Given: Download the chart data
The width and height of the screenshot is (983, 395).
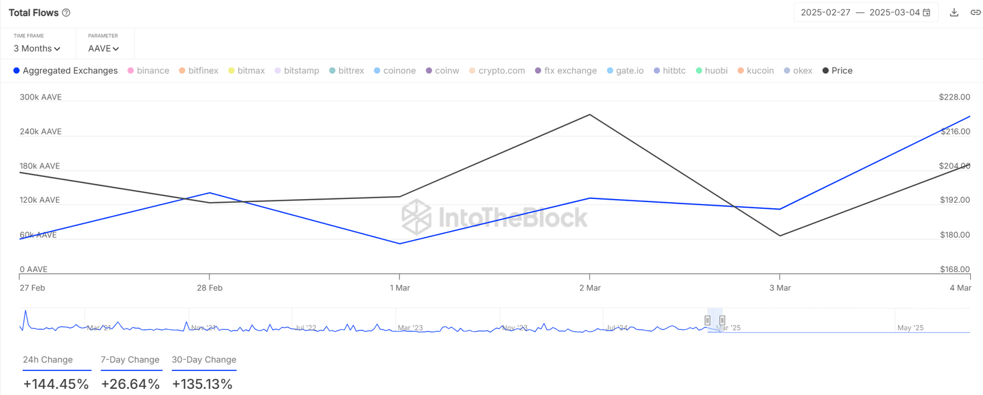Looking at the screenshot, I should [x=954, y=12].
